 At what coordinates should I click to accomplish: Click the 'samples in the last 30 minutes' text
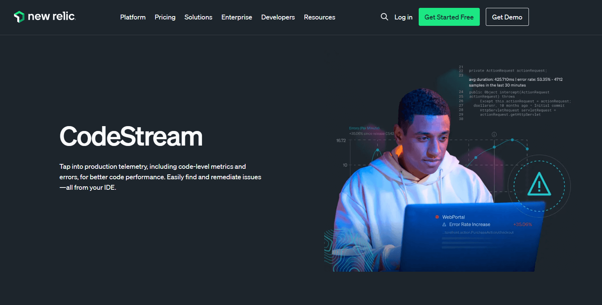click(497, 85)
